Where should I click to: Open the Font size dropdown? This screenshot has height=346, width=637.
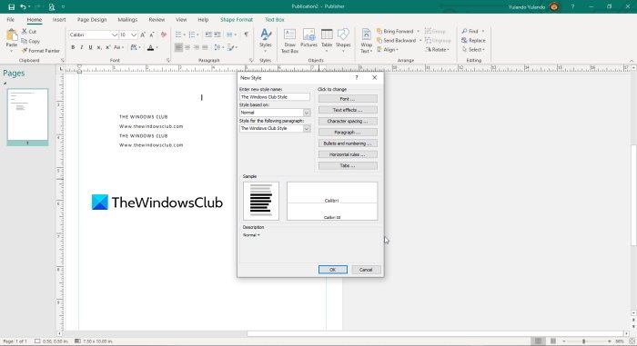133,35
